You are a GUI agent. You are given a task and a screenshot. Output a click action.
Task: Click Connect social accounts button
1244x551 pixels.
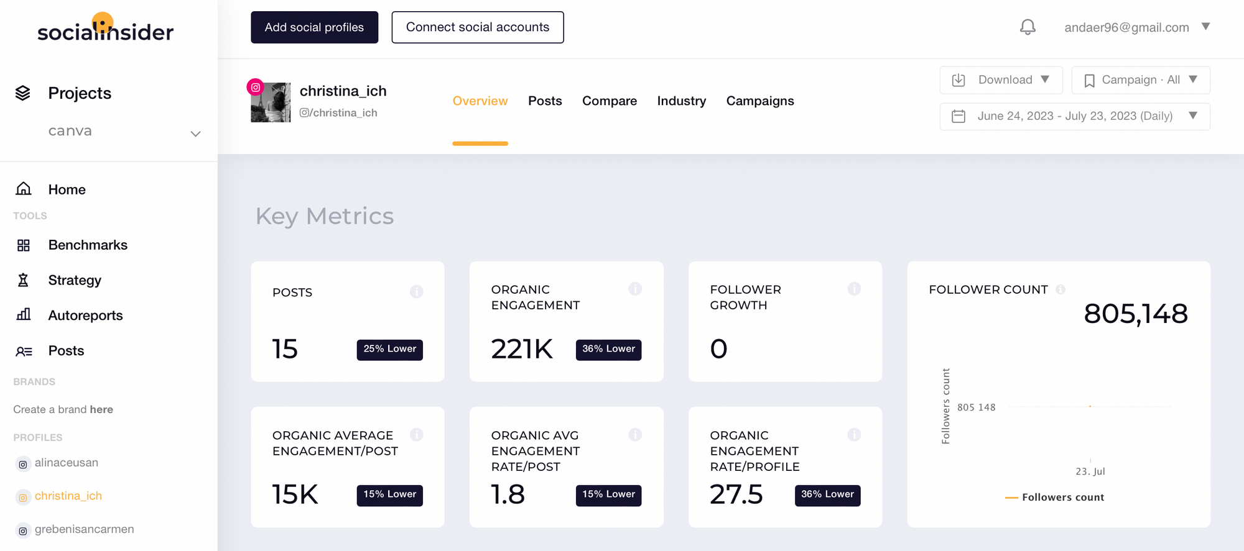[x=478, y=27]
